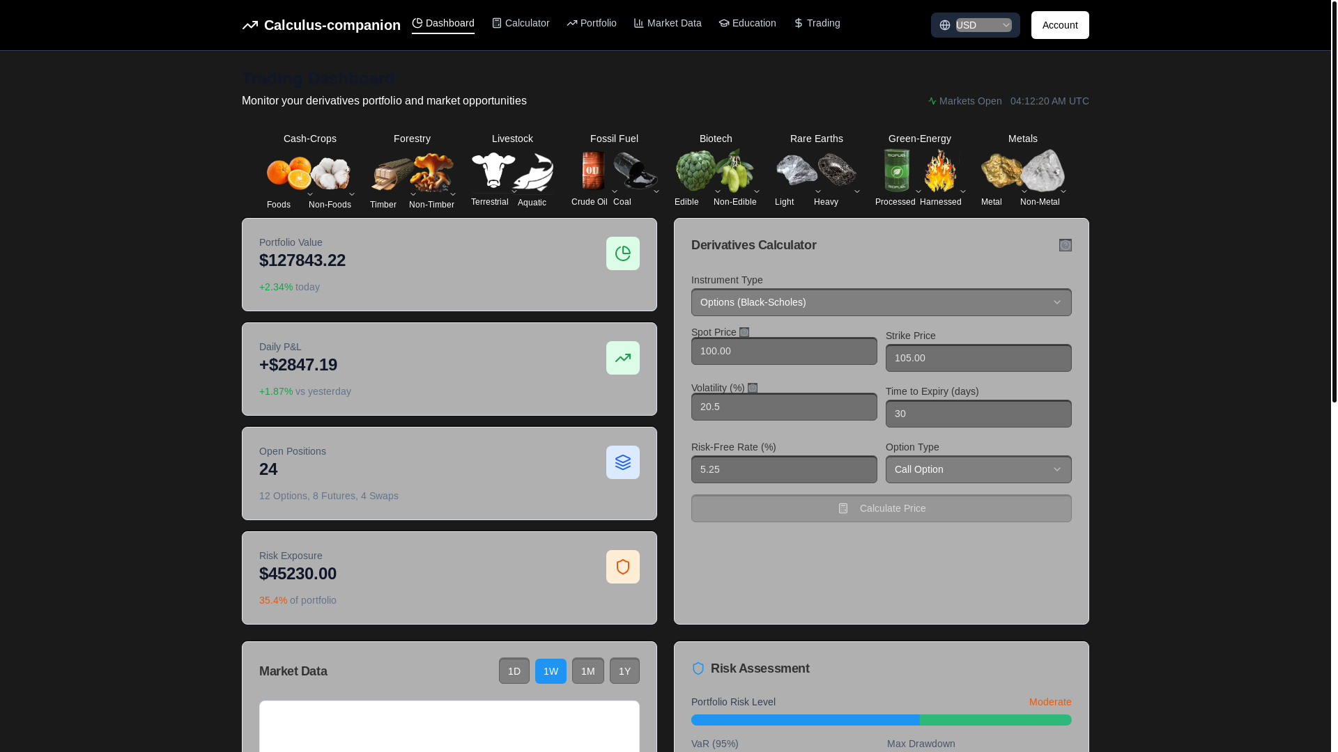Select the Heavy rare earth mineral icon
Viewport: 1338px width, 752px height.
click(836, 170)
